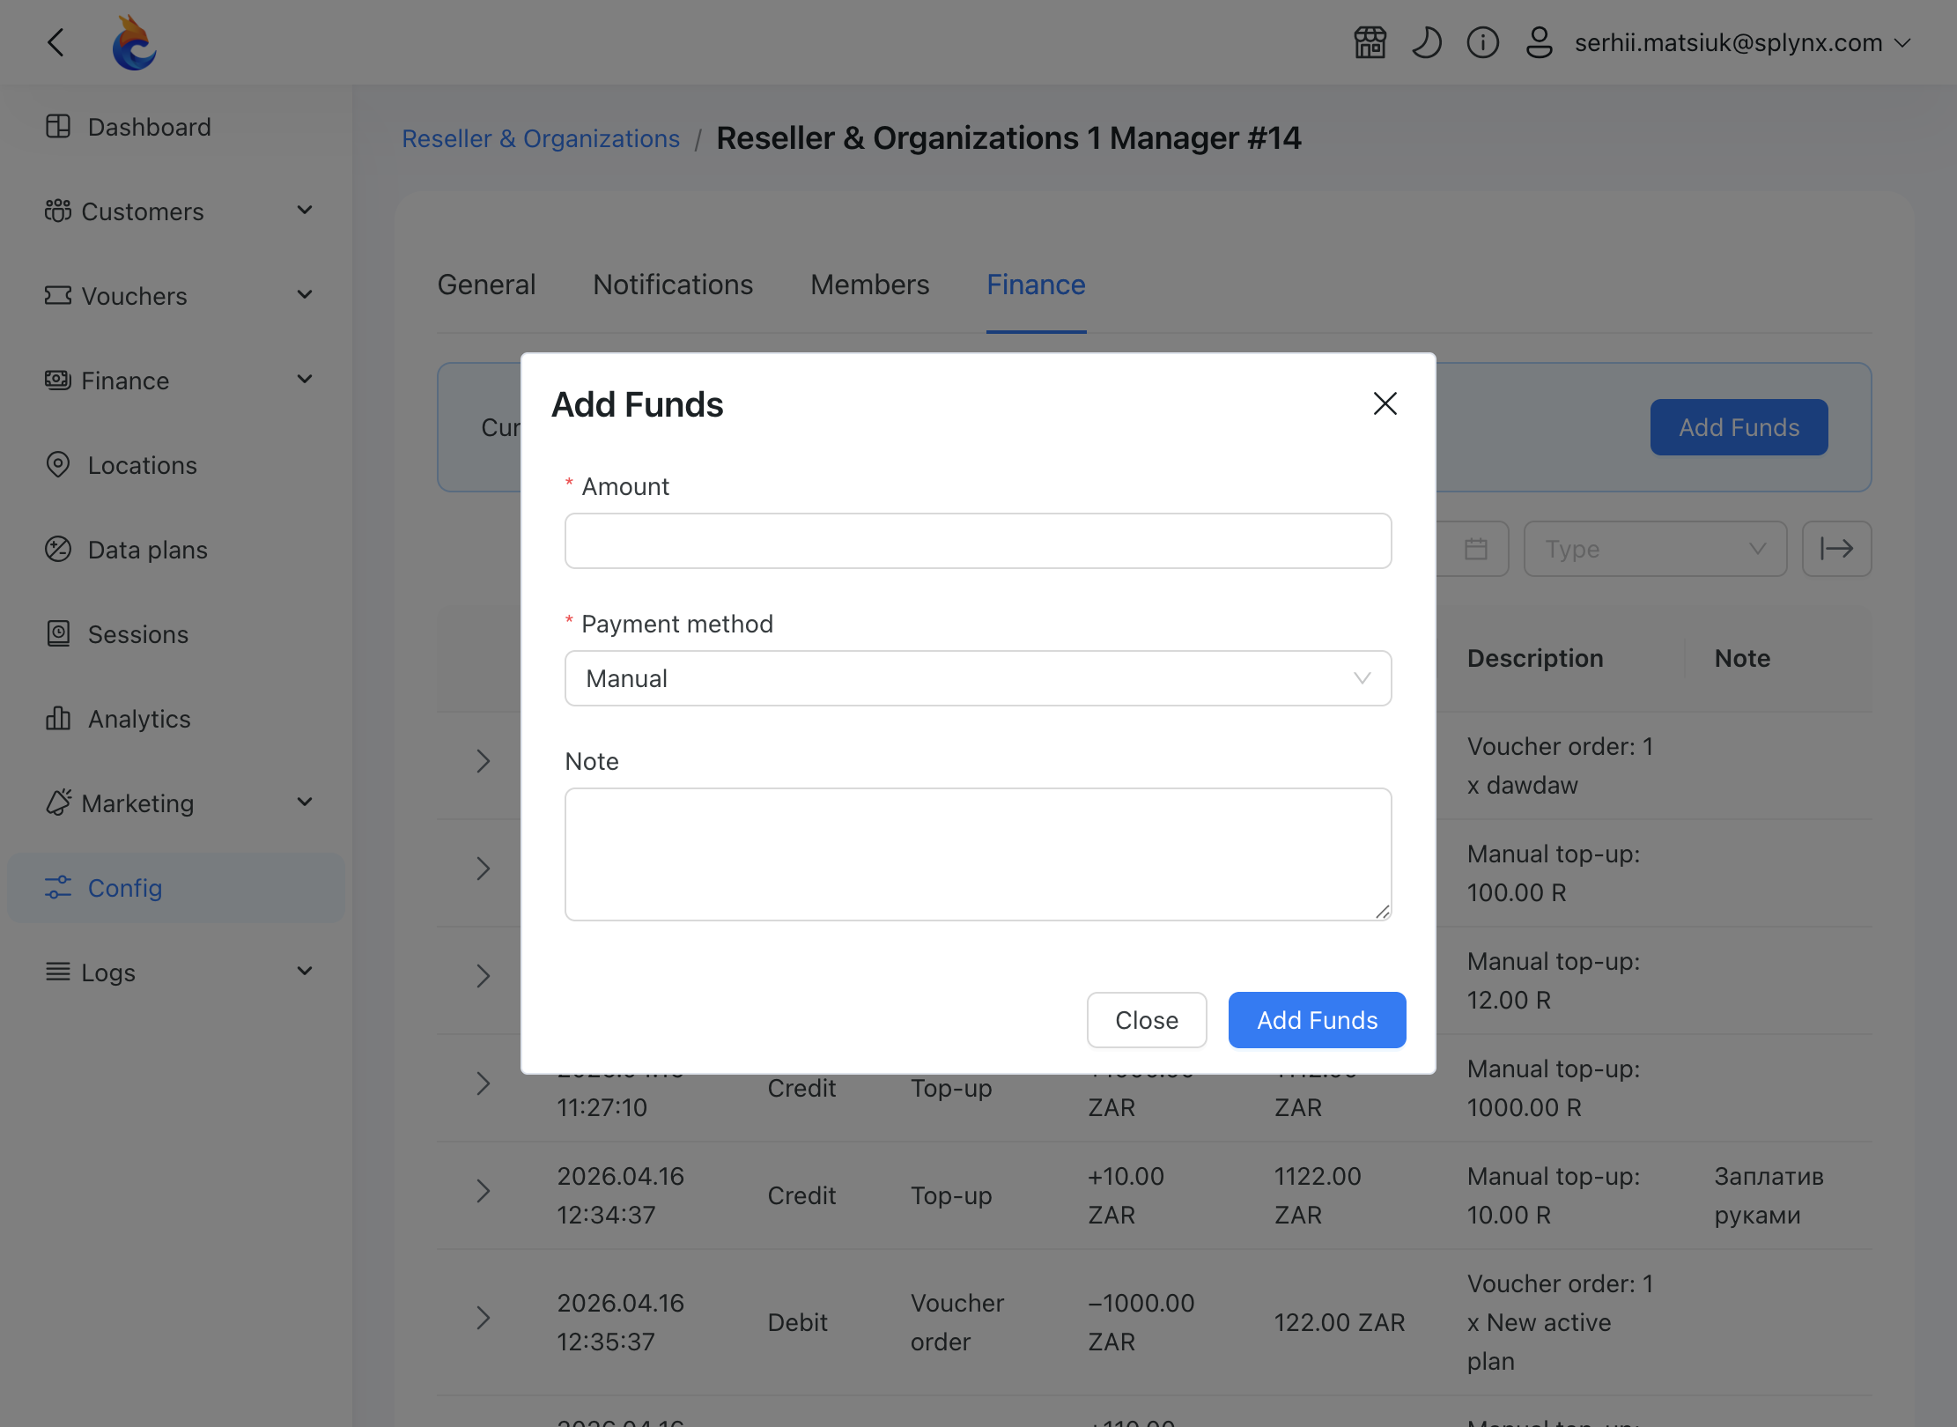1957x1427 pixels.
Task: Click the Note column header
Action: 1742,658
